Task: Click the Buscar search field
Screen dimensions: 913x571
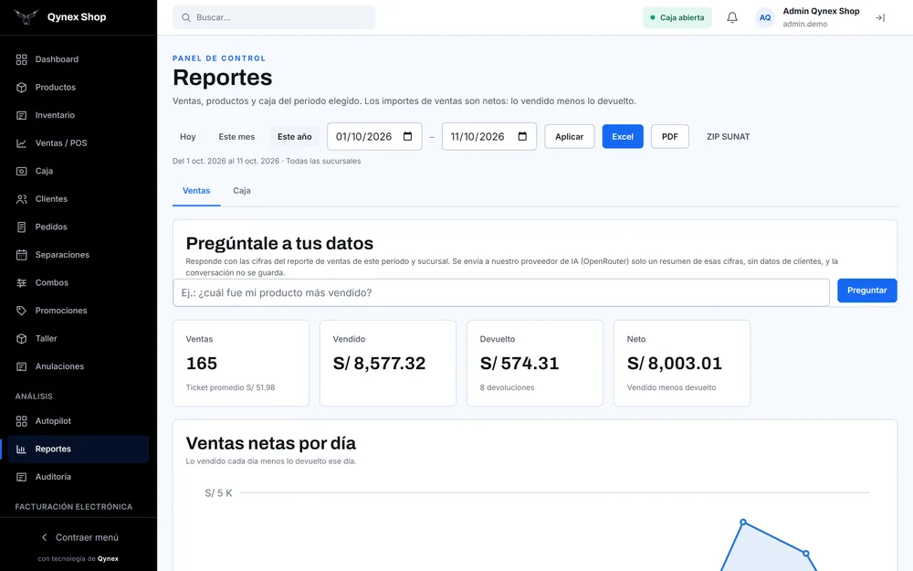Action: point(274,17)
